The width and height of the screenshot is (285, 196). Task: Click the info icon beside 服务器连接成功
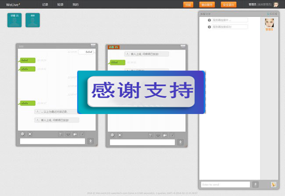210,27
